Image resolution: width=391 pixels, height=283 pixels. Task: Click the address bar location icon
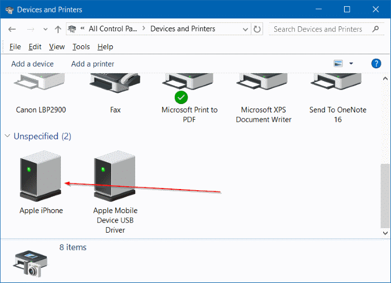[72, 29]
